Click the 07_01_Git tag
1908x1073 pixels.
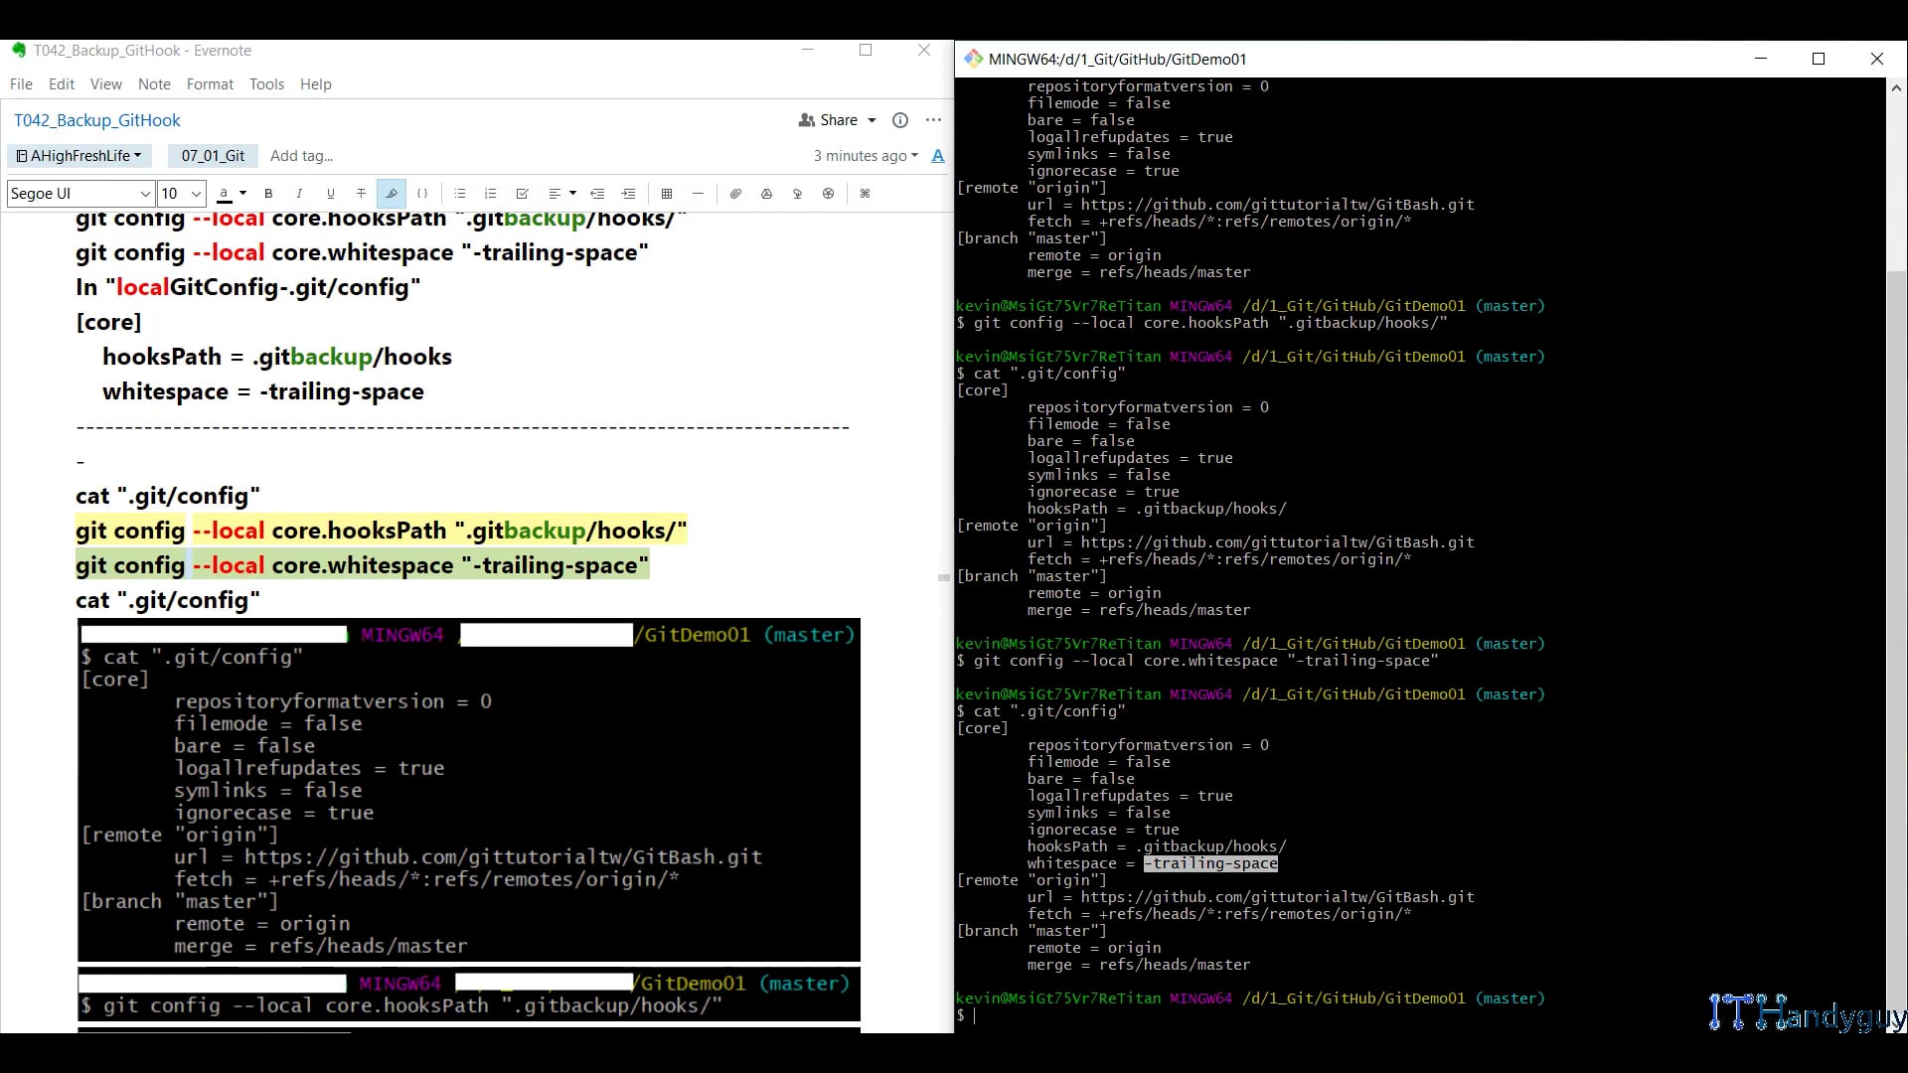pyautogui.click(x=213, y=156)
